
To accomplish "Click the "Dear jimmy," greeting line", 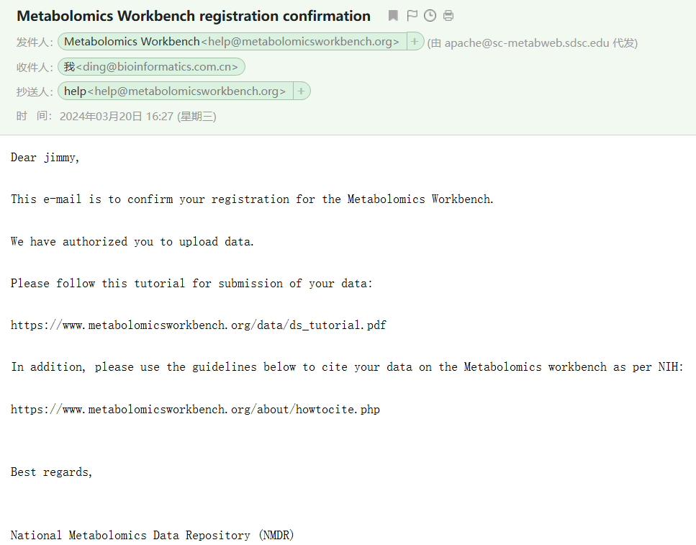I will [x=45, y=158].
